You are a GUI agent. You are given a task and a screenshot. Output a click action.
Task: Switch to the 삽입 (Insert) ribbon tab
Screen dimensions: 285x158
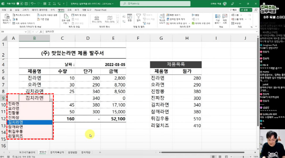17,10
